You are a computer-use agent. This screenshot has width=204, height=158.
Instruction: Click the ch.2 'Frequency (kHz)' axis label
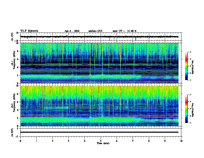coord(14,103)
